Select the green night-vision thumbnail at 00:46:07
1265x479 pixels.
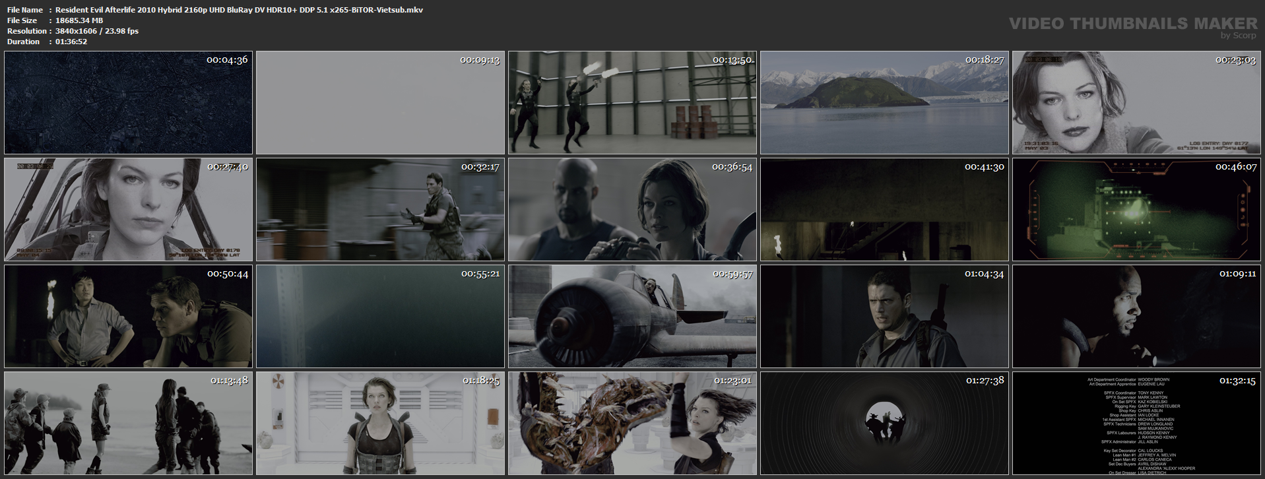1136,209
